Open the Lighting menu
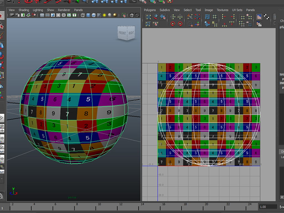Viewport: 284px width, 213px height. click(38, 10)
